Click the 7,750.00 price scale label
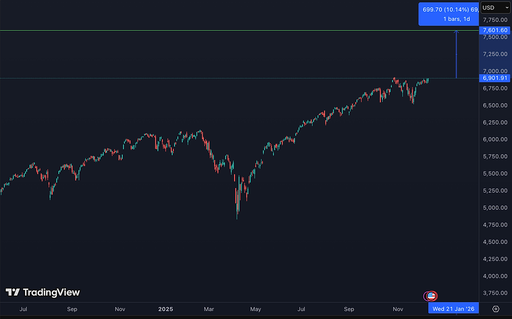This screenshot has width=512, height=319. click(495, 20)
